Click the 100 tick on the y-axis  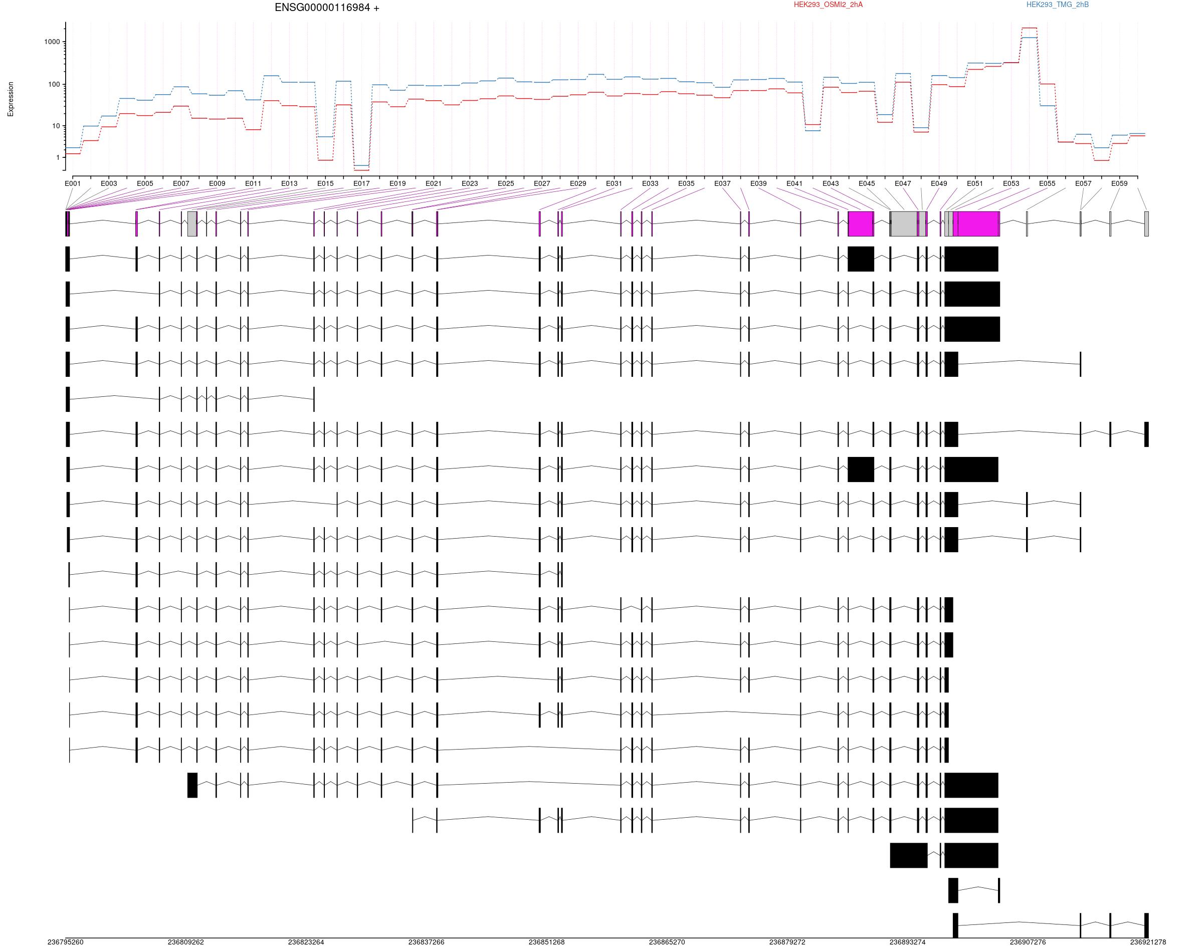(x=54, y=85)
